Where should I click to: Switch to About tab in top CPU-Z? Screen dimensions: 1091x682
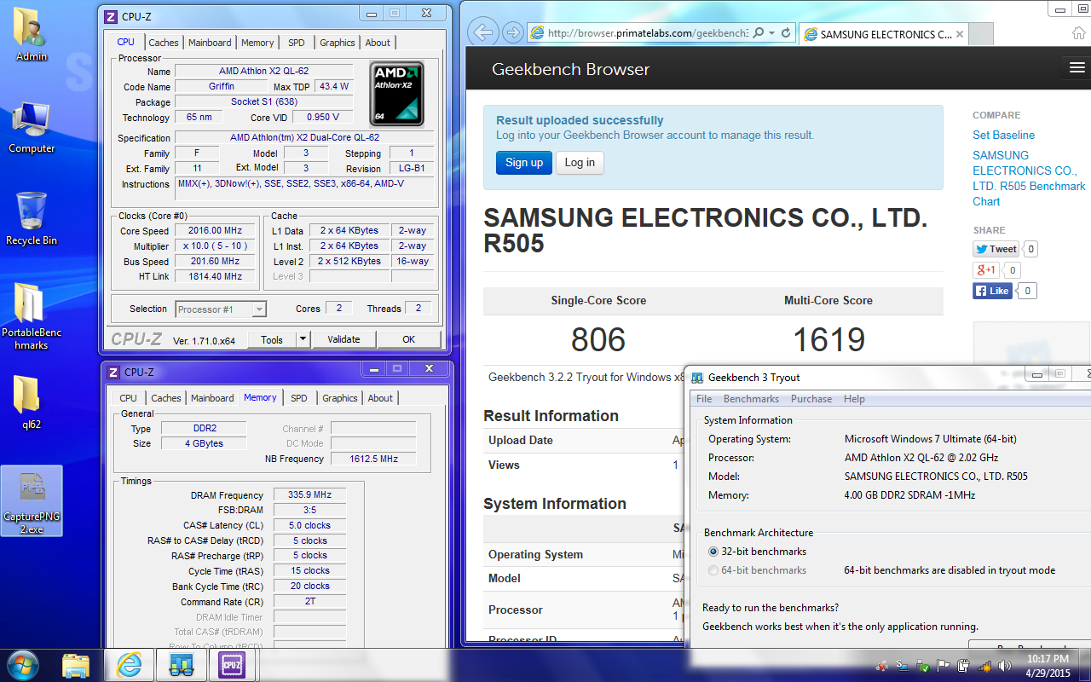pos(378,43)
